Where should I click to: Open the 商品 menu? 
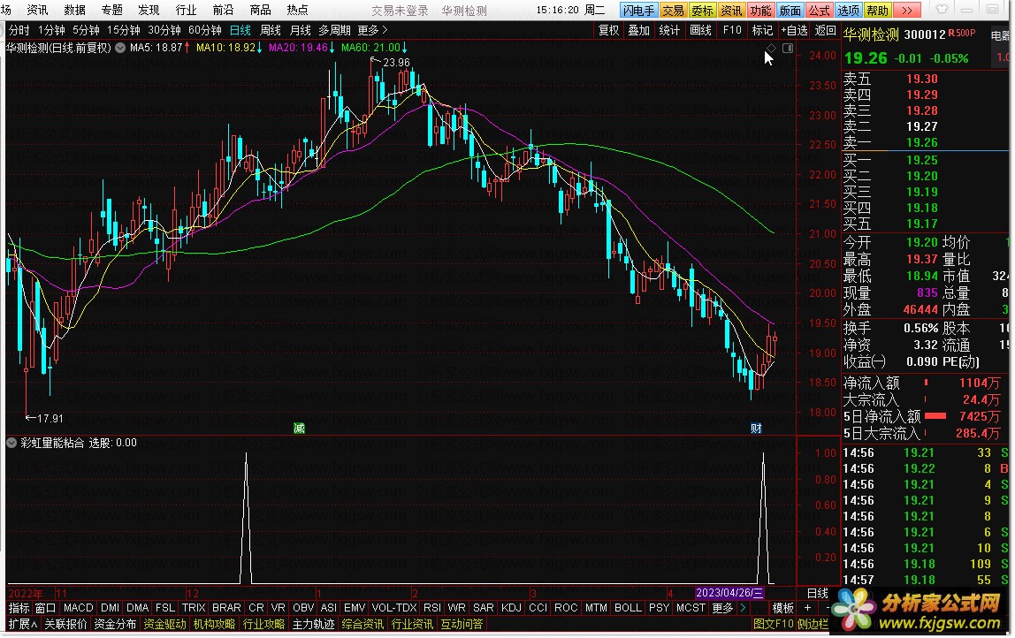(260, 11)
